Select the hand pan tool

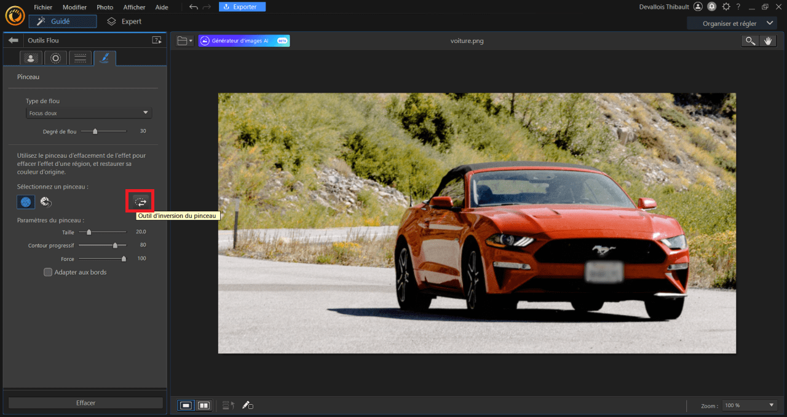coord(767,41)
